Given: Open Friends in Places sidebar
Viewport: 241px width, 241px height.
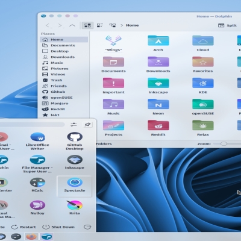Looking at the screenshot, I should (x=64, y=86).
